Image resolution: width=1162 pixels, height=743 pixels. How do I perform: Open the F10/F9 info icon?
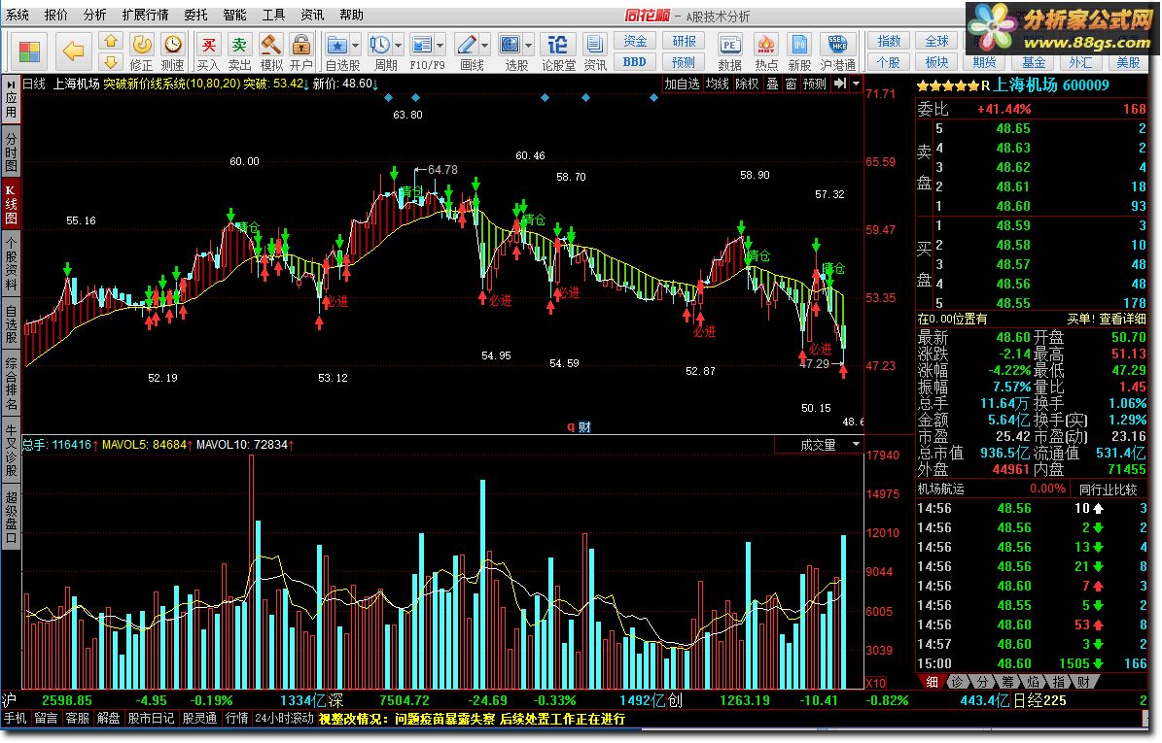pyautogui.click(x=422, y=45)
